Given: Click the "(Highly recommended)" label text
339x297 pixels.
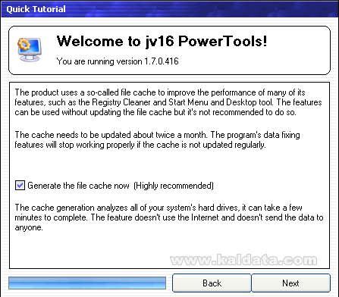Looking at the screenshot, I should point(174,186).
